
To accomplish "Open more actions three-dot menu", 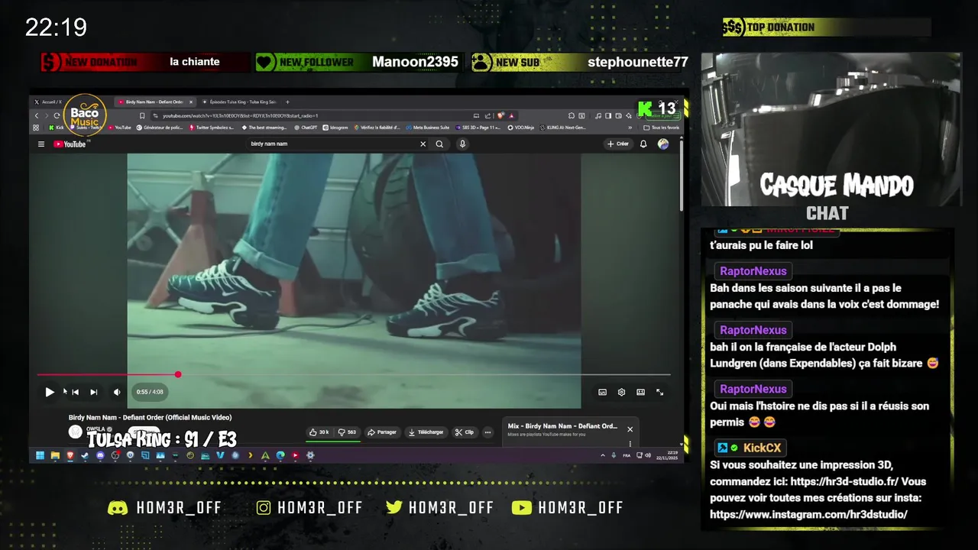I will coord(487,432).
